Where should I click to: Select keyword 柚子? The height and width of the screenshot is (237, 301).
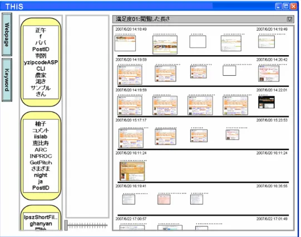click(x=41, y=124)
